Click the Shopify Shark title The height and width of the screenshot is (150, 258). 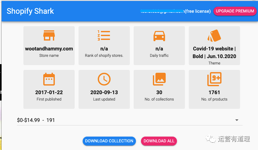coord(30,11)
